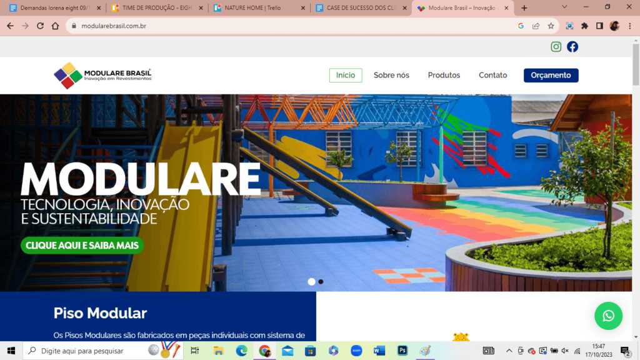
Task: Open the notification center icon
Action: click(625, 351)
